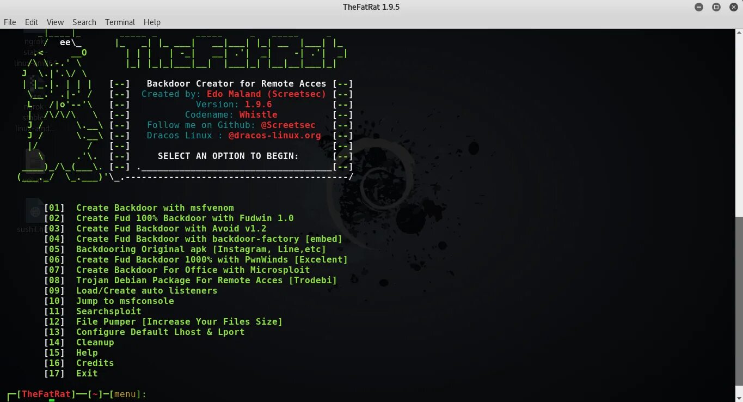
Task: Click version number 1.9.6
Action: coord(258,104)
